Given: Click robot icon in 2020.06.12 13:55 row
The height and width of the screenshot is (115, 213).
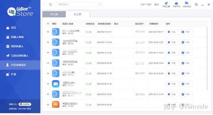Looking at the screenshot, I should [x=56, y=53].
